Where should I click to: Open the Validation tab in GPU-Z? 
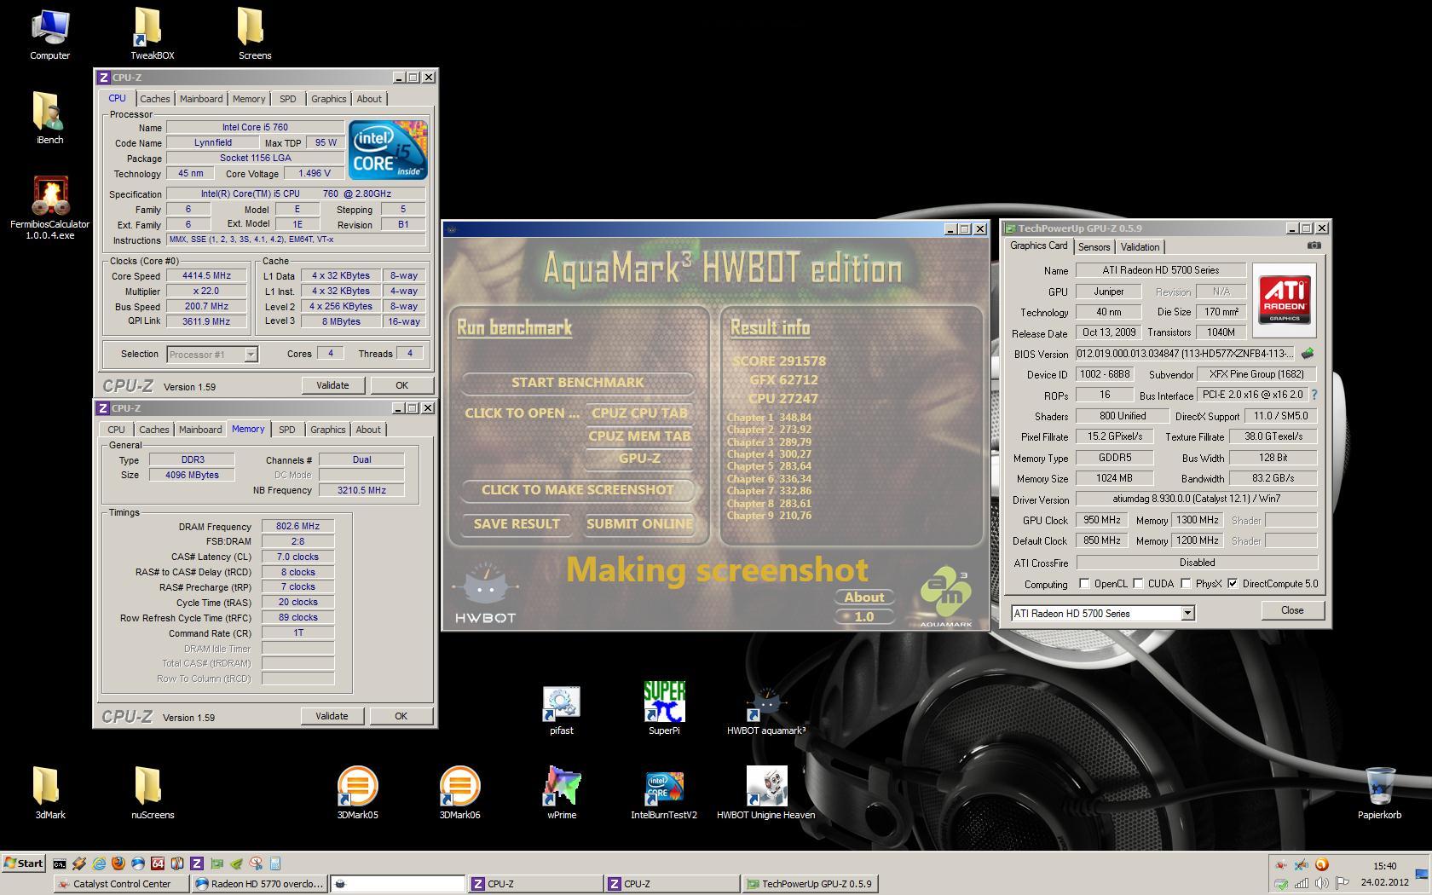pyautogui.click(x=1140, y=247)
